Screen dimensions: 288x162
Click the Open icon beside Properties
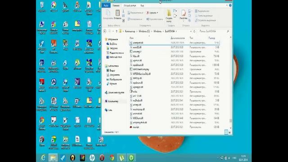pyautogui.click(x=189, y=11)
